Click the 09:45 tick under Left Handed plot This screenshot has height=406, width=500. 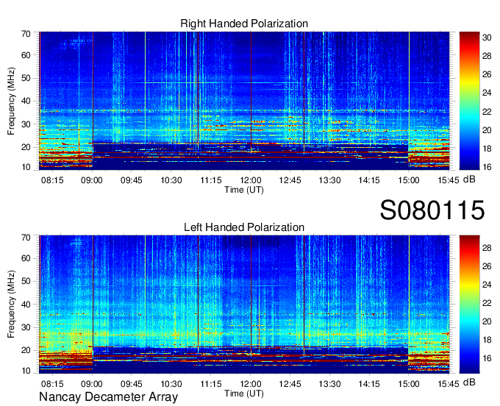[132, 384]
